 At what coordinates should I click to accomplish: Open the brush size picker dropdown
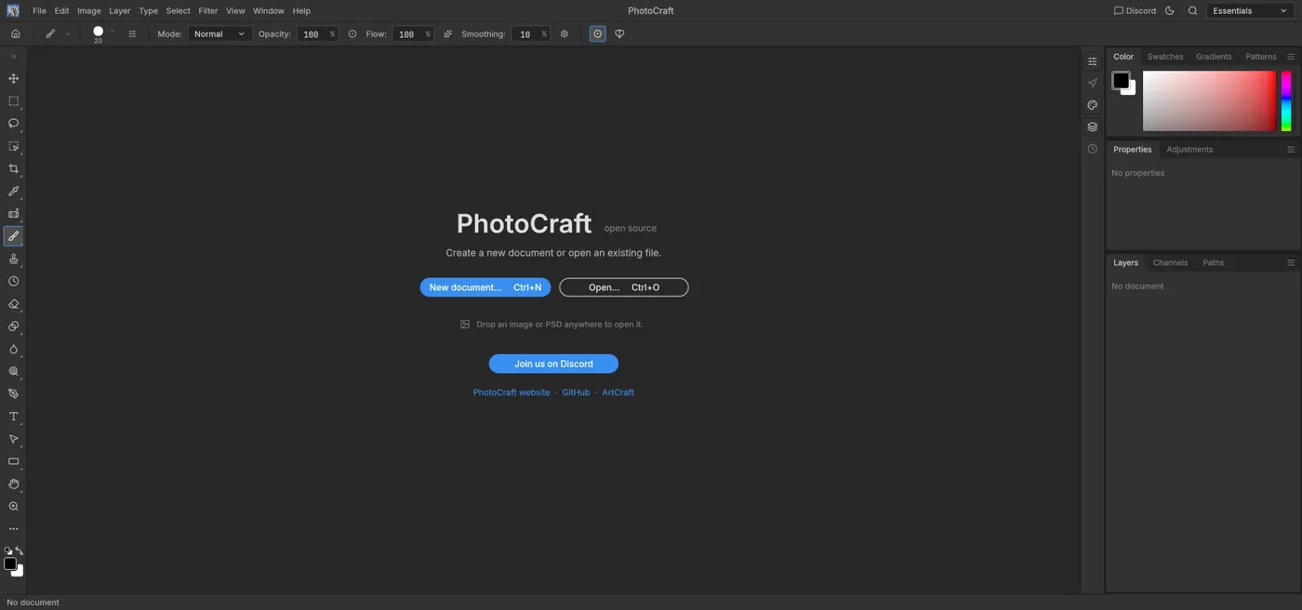pyautogui.click(x=113, y=33)
